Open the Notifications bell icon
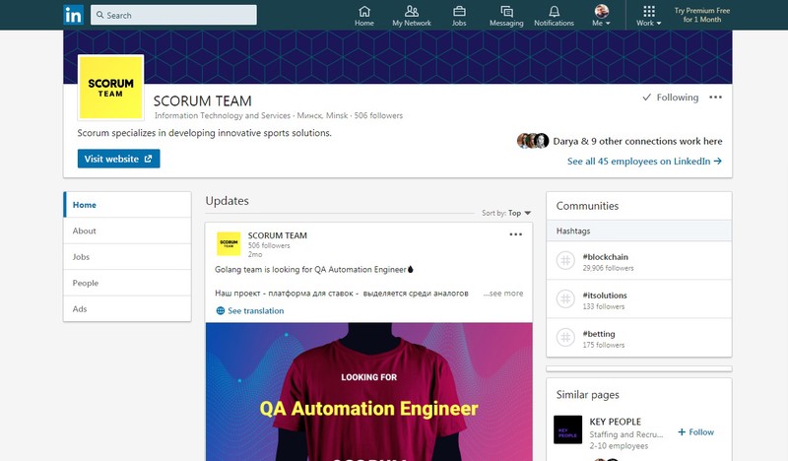The width and height of the screenshot is (788, 461). coord(554,16)
